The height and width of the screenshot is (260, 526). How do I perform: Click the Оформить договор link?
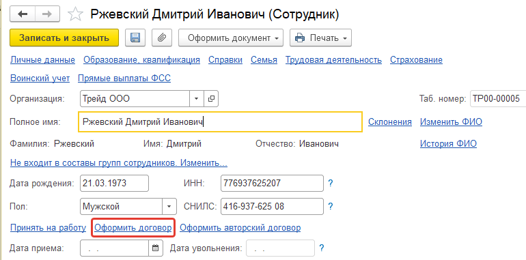click(133, 228)
